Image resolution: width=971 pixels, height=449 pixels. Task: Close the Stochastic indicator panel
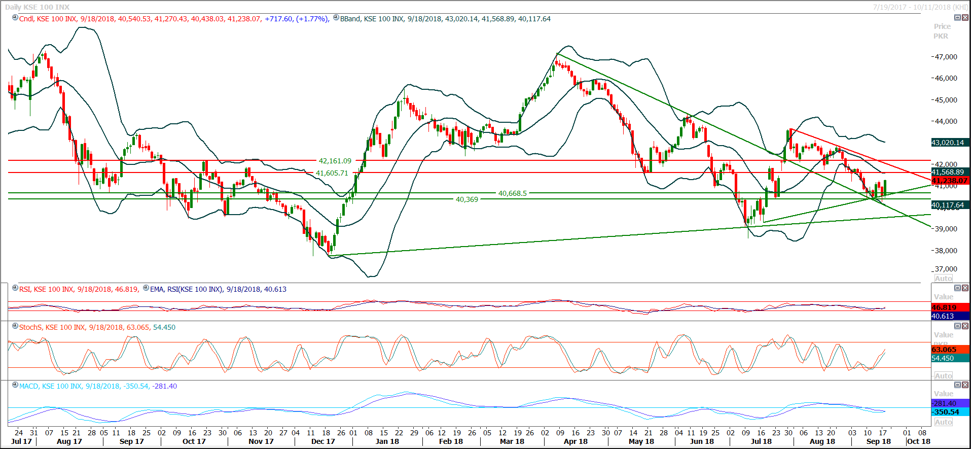click(x=965, y=326)
